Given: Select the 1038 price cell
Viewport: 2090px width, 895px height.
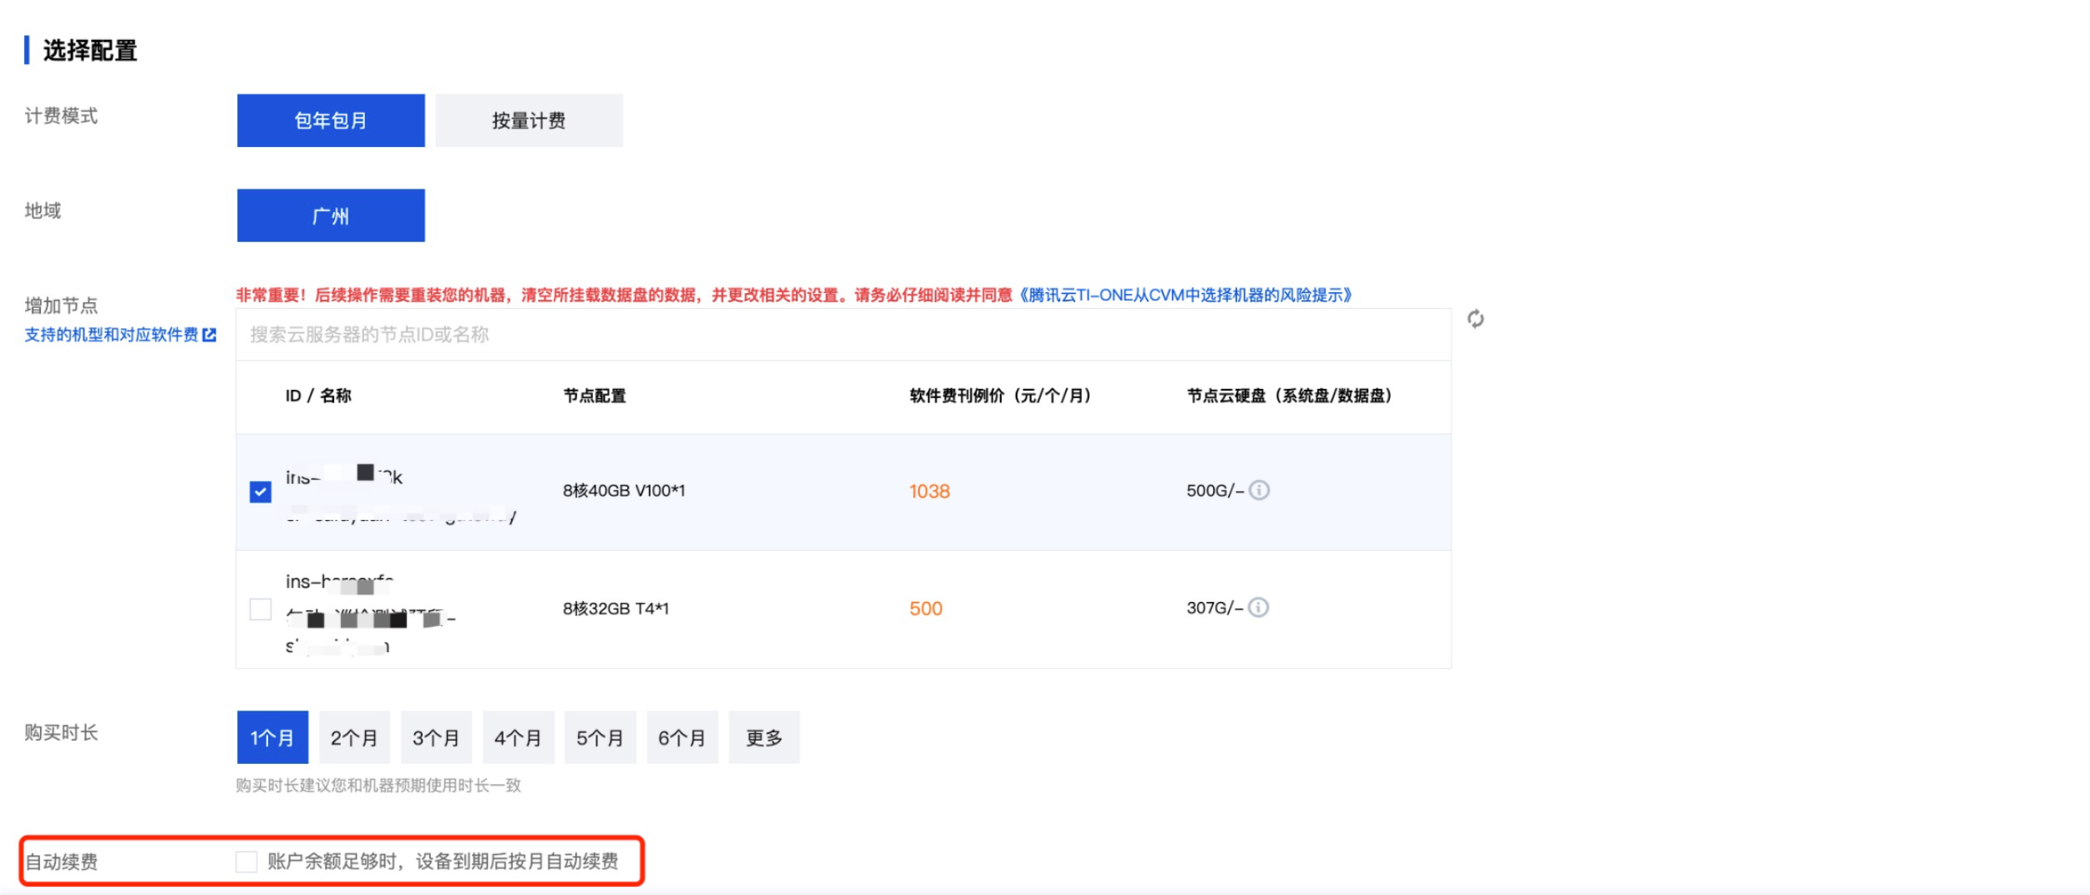Looking at the screenshot, I should point(930,491).
